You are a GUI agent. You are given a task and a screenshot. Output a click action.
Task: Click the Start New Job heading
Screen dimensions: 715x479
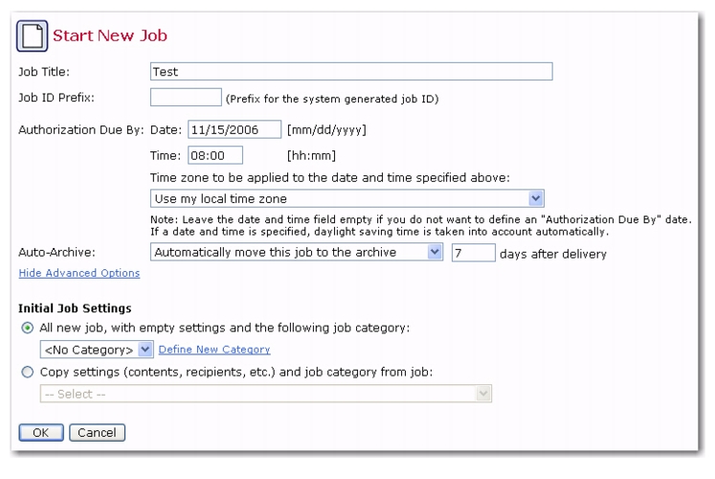[110, 35]
